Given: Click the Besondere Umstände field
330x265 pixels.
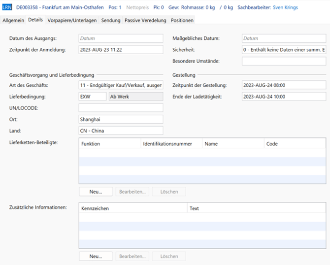Looking at the screenshot, I should pos(284,61).
